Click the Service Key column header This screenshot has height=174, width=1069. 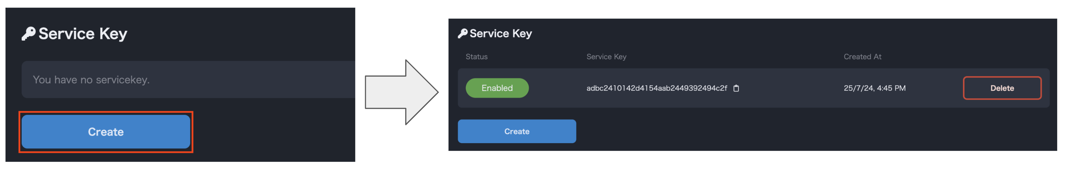pos(606,57)
